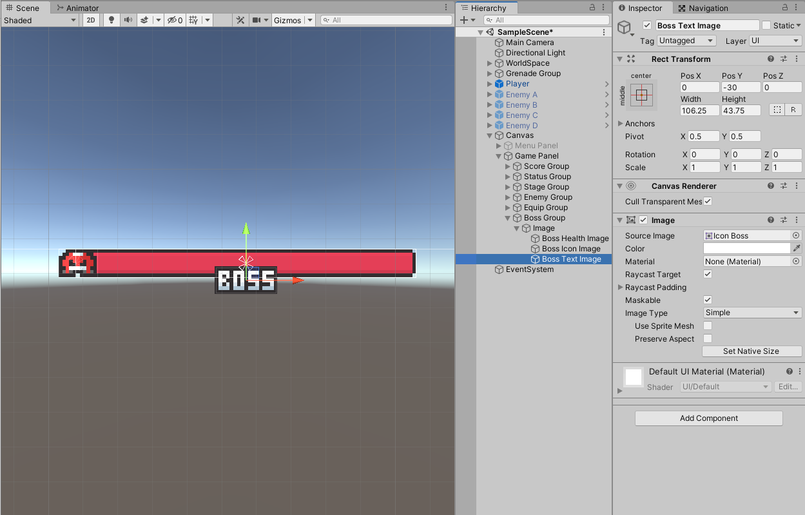Toggle Raycast Target checkbox
Viewport: 805px width, 515px height.
tap(708, 275)
